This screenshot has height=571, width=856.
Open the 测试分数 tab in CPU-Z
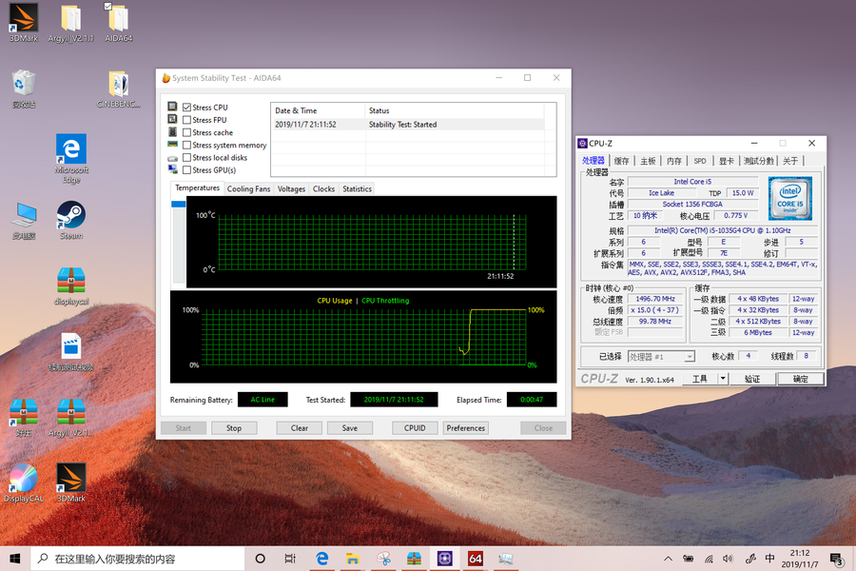(759, 161)
